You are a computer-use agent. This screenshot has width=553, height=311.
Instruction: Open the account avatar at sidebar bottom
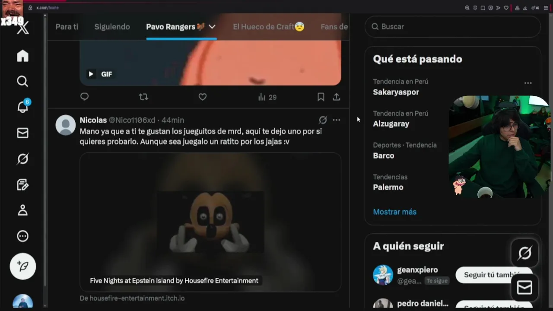click(23, 301)
